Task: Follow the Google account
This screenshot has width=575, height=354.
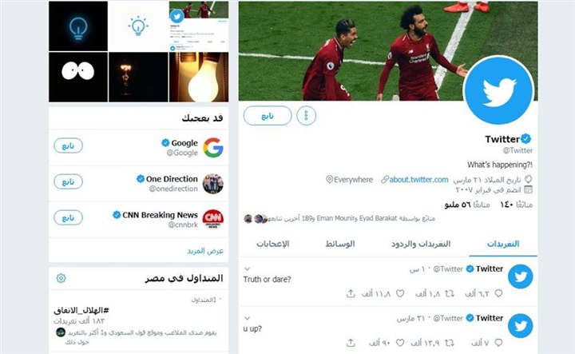Action: 68,145
